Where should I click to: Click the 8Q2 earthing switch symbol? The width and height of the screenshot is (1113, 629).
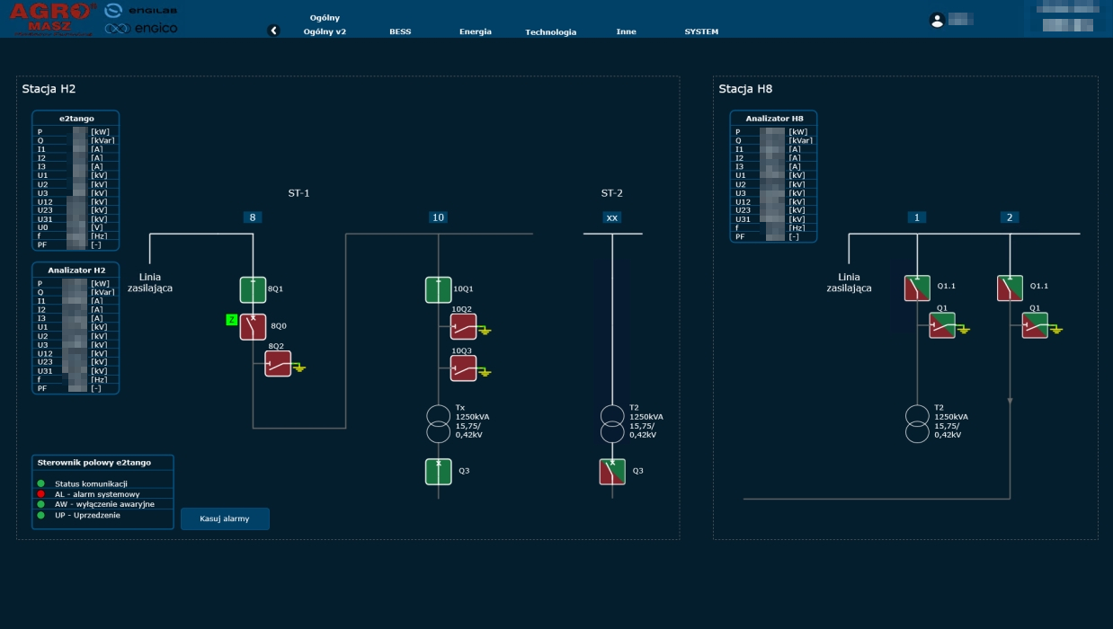(x=278, y=364)
